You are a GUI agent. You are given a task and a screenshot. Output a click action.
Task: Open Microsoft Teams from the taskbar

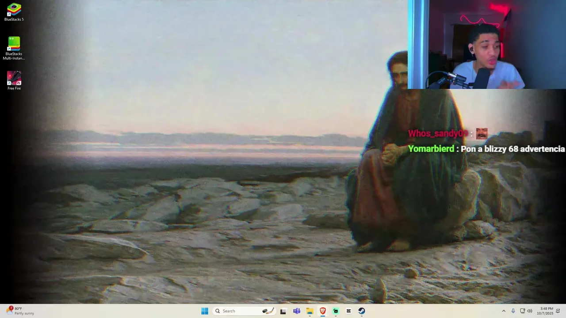pos(297,311)
